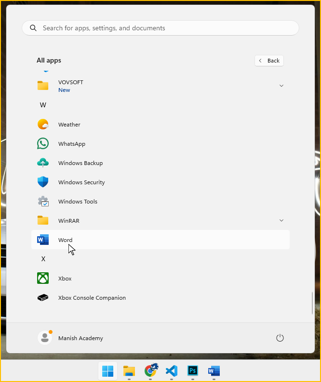Launch Word from the All apps list
The image size is (321, 382).
[x=65, y=240]
